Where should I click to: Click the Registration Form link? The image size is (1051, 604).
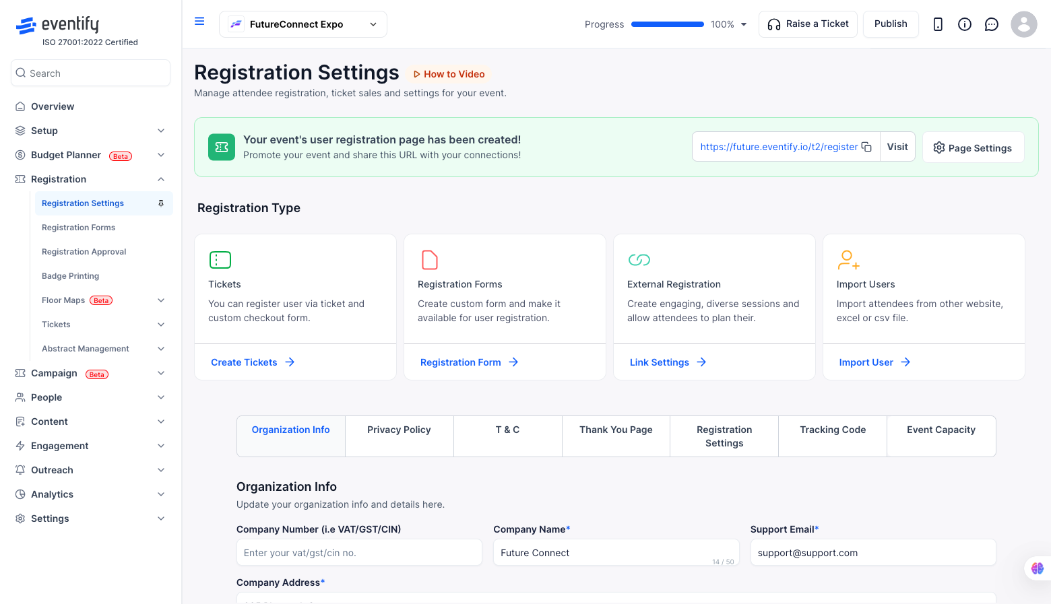coord(470,362)
